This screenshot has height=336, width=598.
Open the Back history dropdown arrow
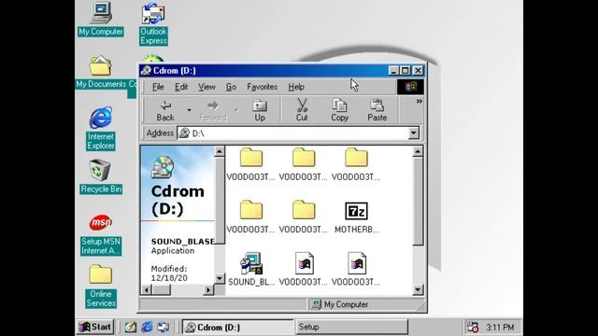(189, 110)
